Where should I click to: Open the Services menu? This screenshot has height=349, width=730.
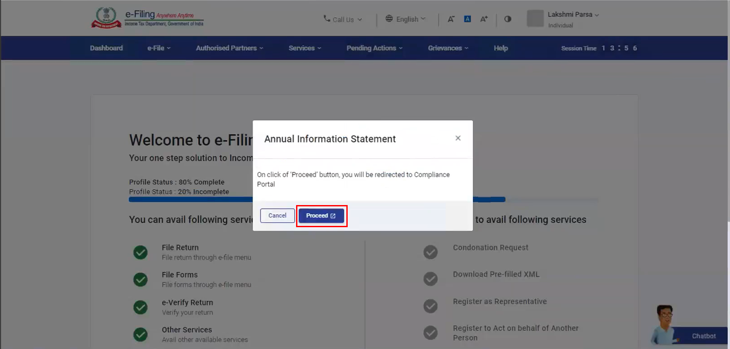coord(305,48)
